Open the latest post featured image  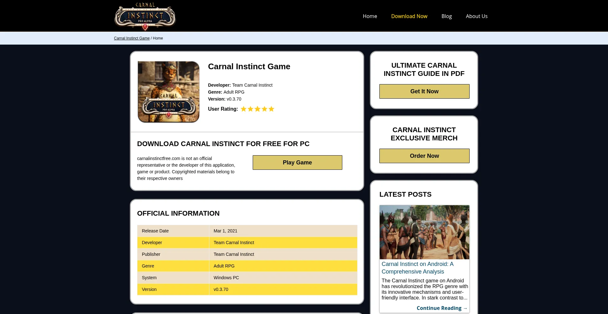pyautogui.click(x=424, y=232)
